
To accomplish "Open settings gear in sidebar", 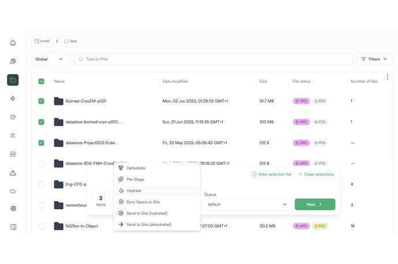I will [13, 209].
